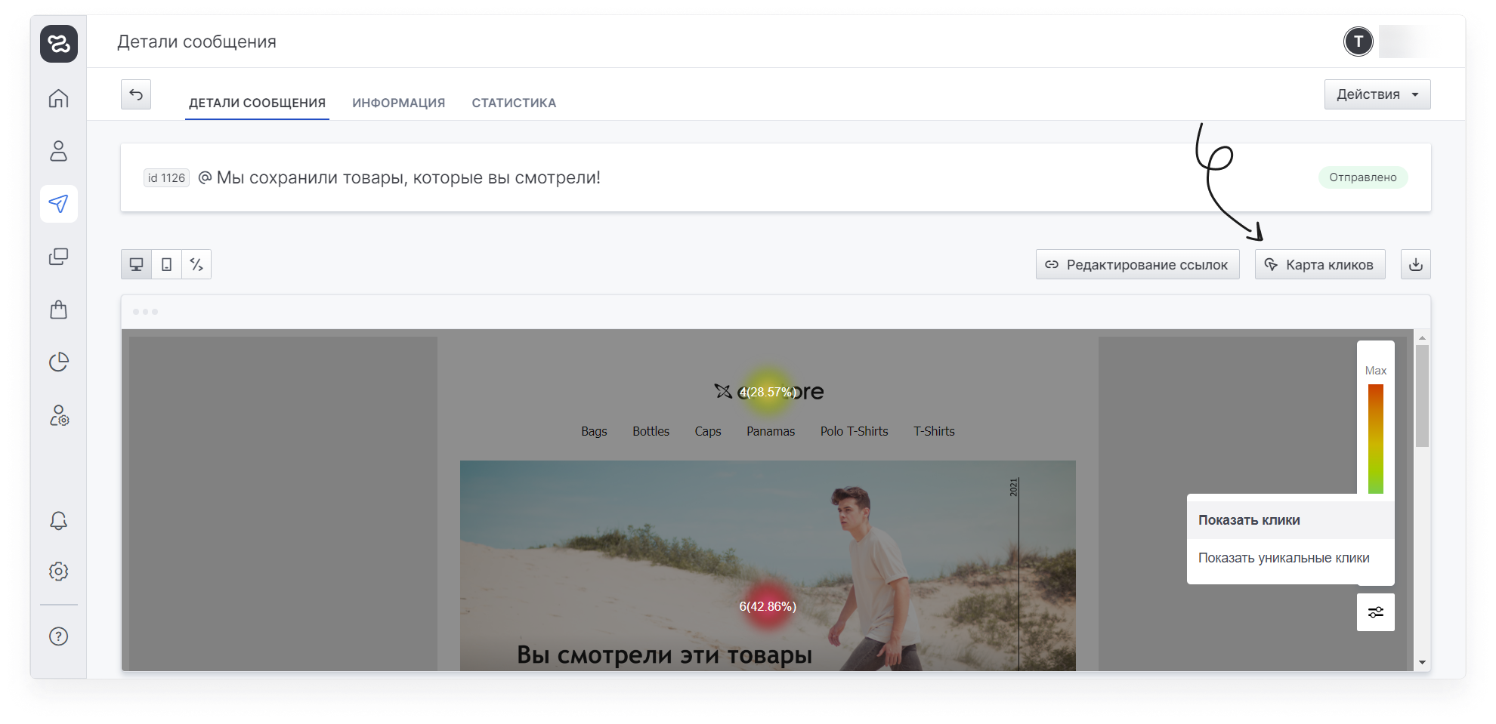Open the pie chart analytics icon
Screen dimensions: 1496x724
click(59, 362)
